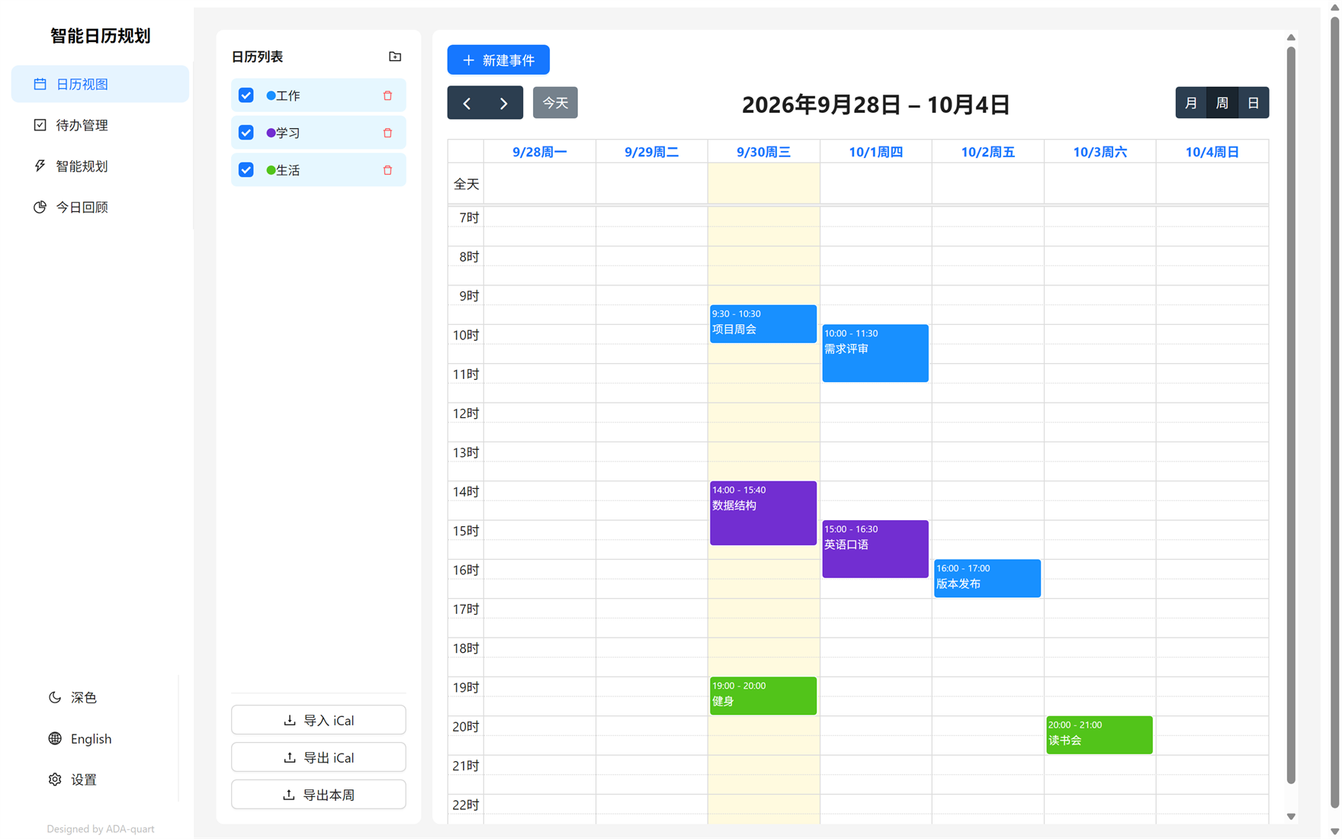Open the 读书会 event

(1100, 735)
